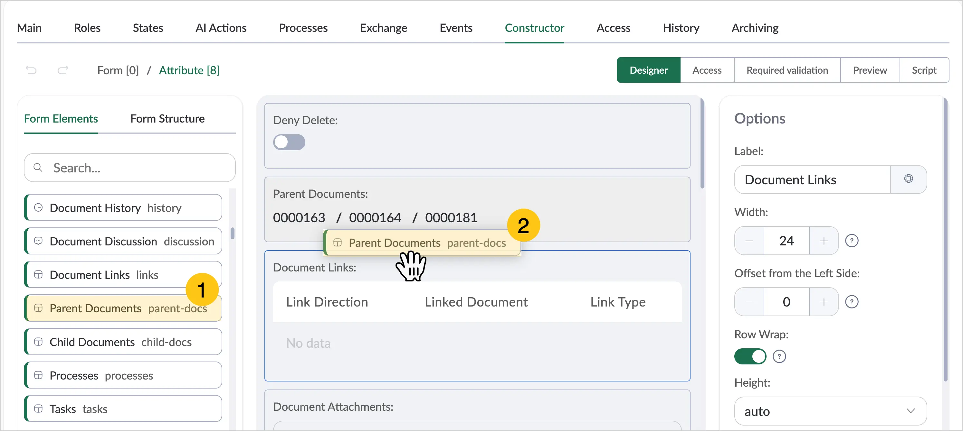Select the Deny Delete block on canvas
963x431 pixels.
[477, 136]
